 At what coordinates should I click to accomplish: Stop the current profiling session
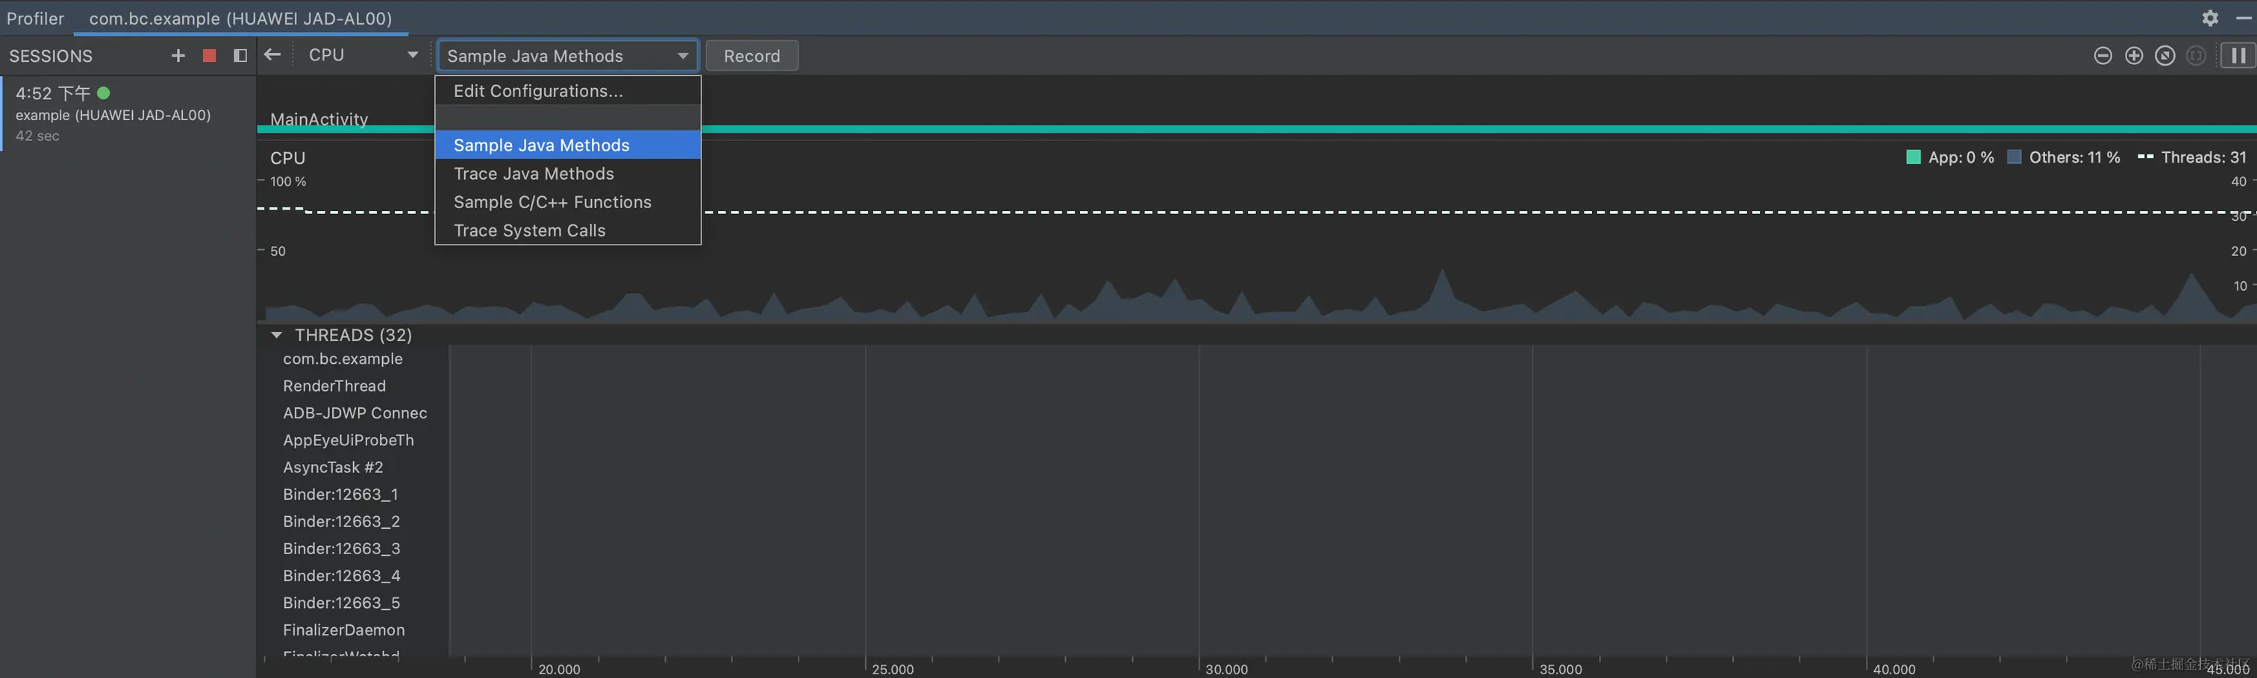(x=210, y=56)
